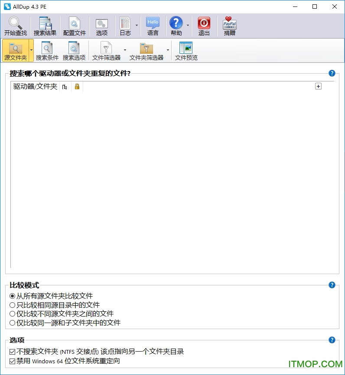The height and width of the screenshot is (375, 345).
Task: Click the 驱动器/文件夹 column header
Action: (35, 87)
